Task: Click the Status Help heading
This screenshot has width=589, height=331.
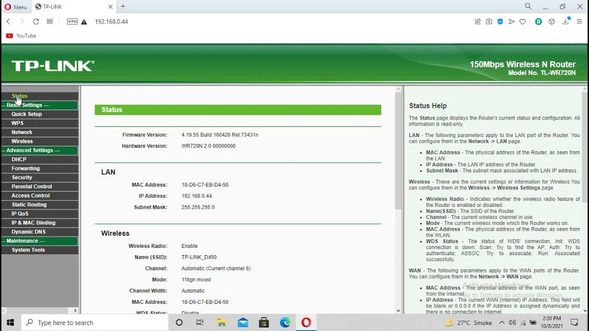Action: [428, 106]
